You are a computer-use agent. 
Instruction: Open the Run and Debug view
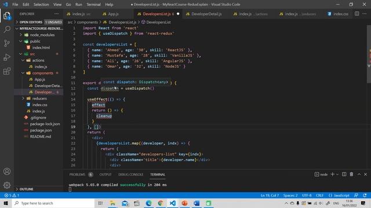[7, 57]
